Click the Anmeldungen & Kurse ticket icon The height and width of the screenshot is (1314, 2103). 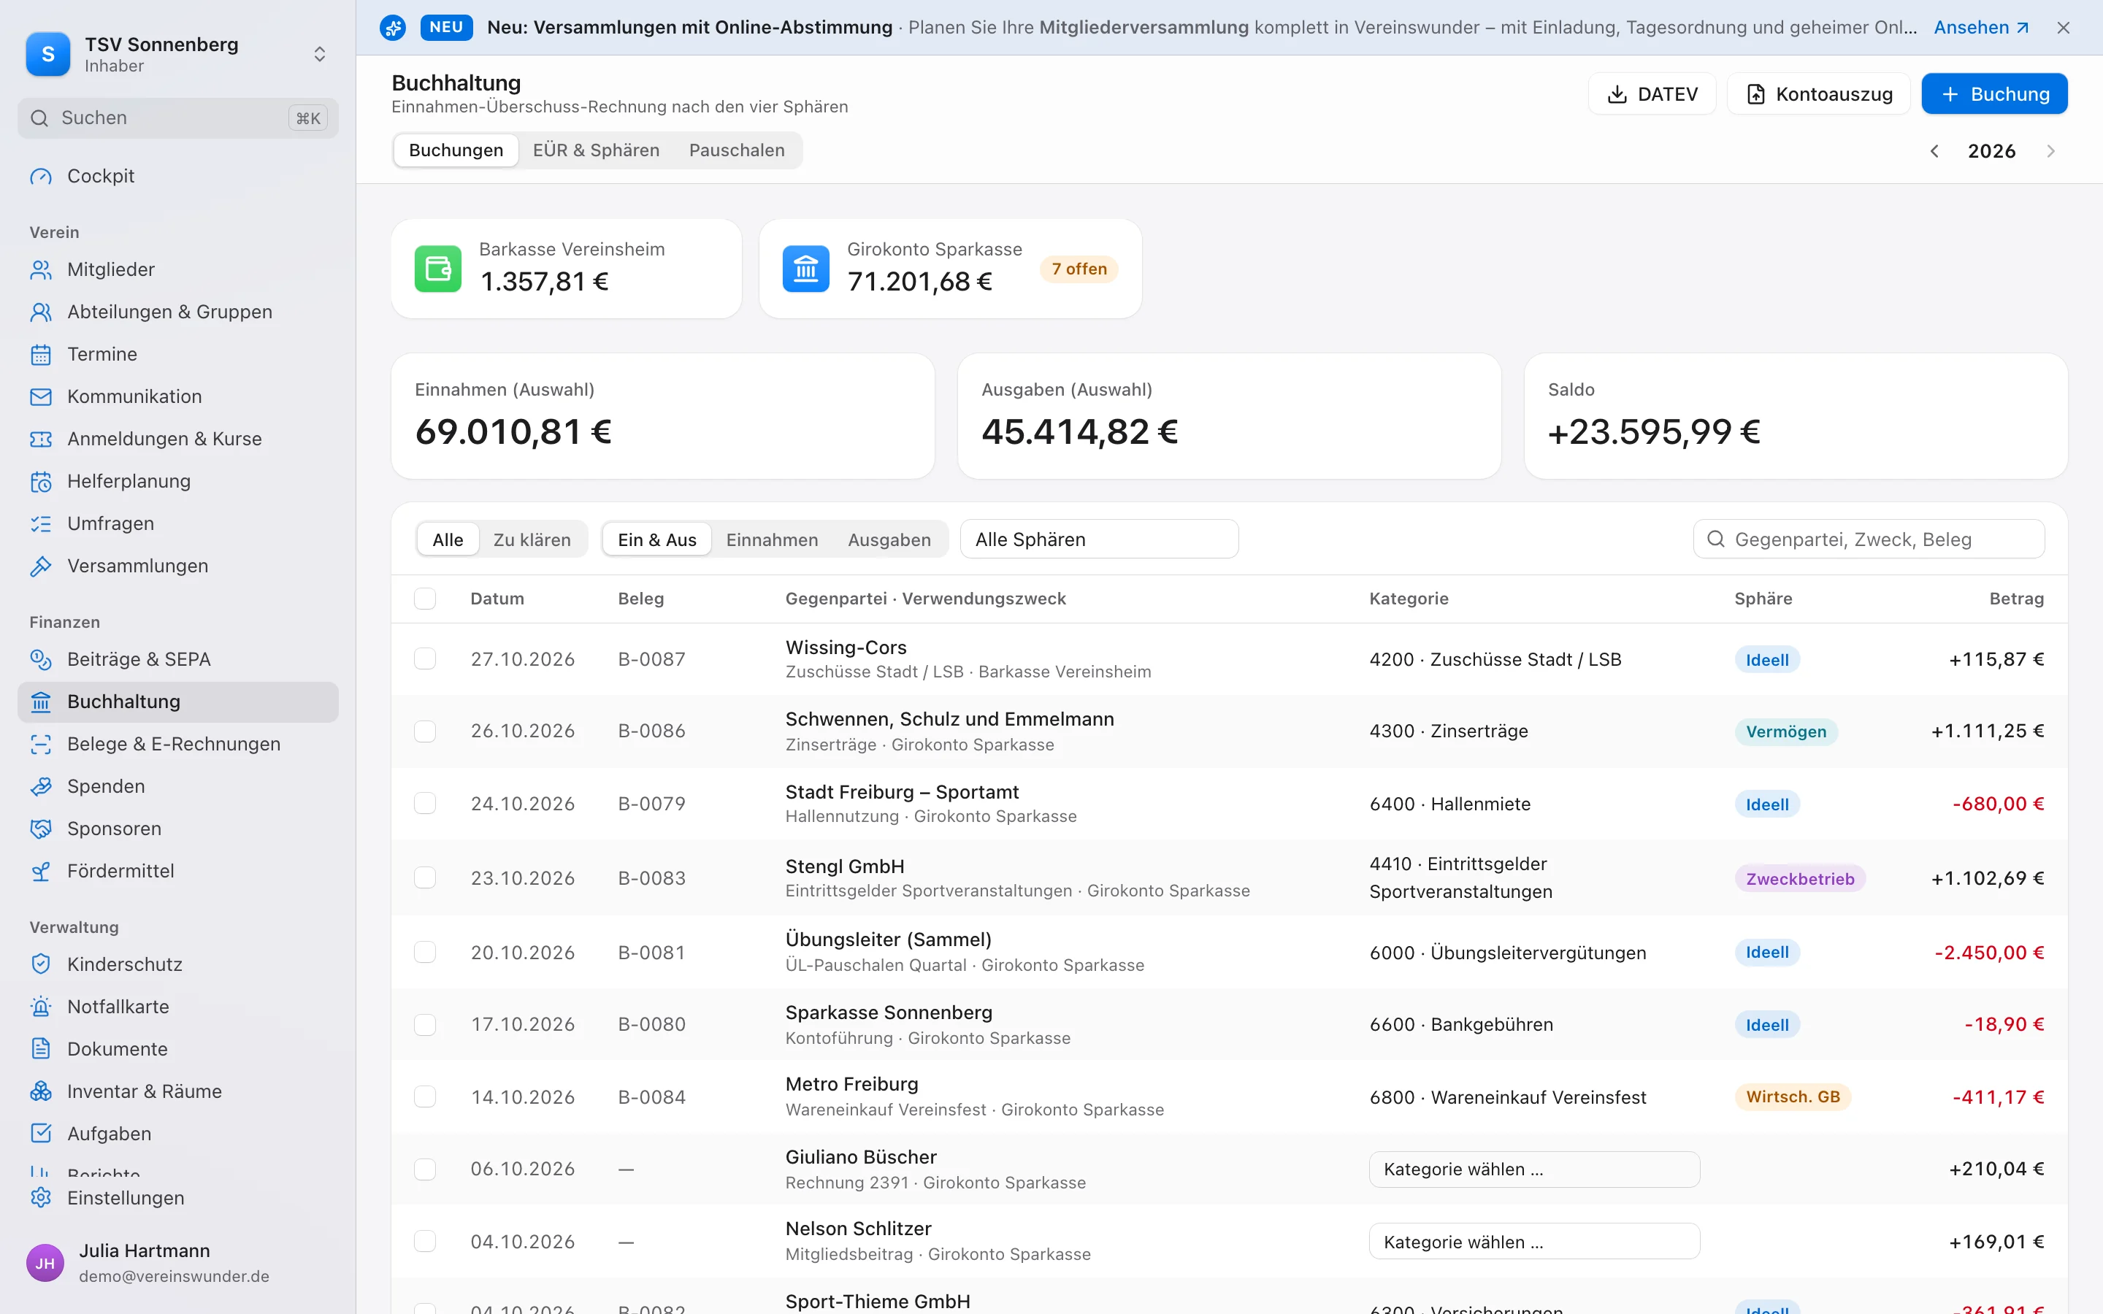[41, 439]
